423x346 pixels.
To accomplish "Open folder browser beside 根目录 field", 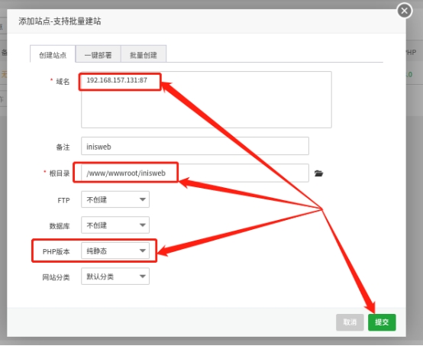I will pos(318,173).
